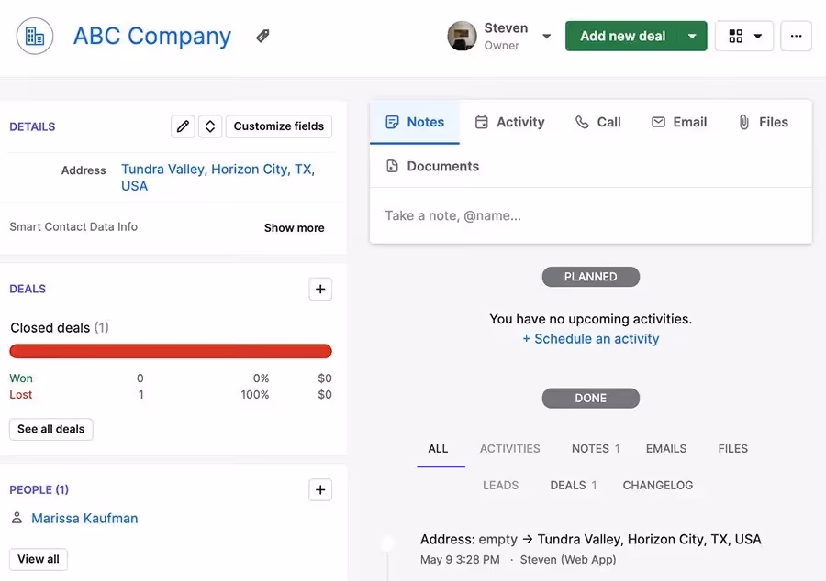826x581 pixels.
Task: Click the collapse arrows icon next to pencil
Action: pyautogui.click(x=210, y=126)
